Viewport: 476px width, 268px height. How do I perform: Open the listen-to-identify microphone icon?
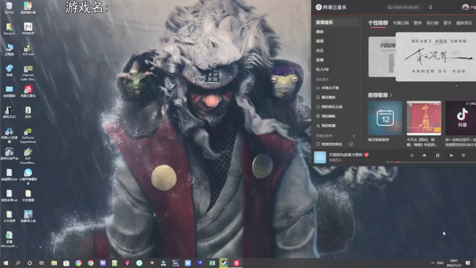(430, 7)
